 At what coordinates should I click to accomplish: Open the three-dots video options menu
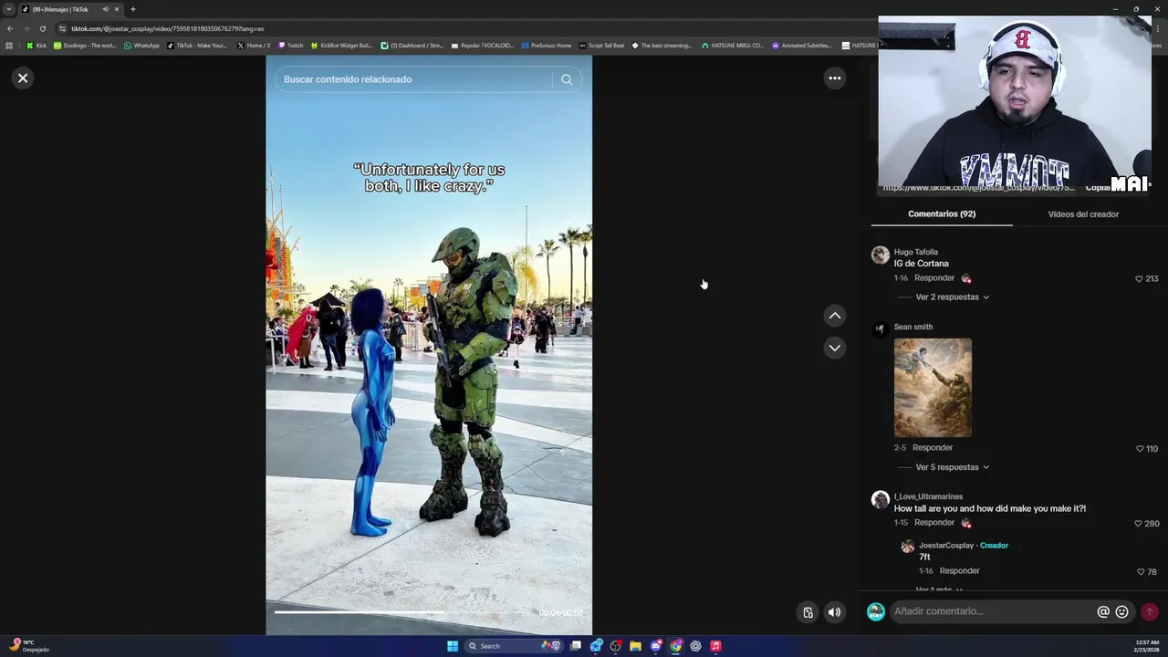click(834, 78)
